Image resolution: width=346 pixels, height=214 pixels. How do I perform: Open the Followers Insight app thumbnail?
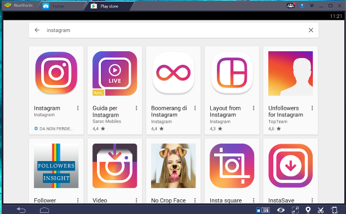(56, 166)
